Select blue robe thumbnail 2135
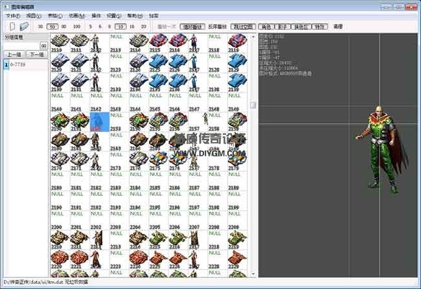This screenshot has width=421, height=289. (x=159, y=82)
